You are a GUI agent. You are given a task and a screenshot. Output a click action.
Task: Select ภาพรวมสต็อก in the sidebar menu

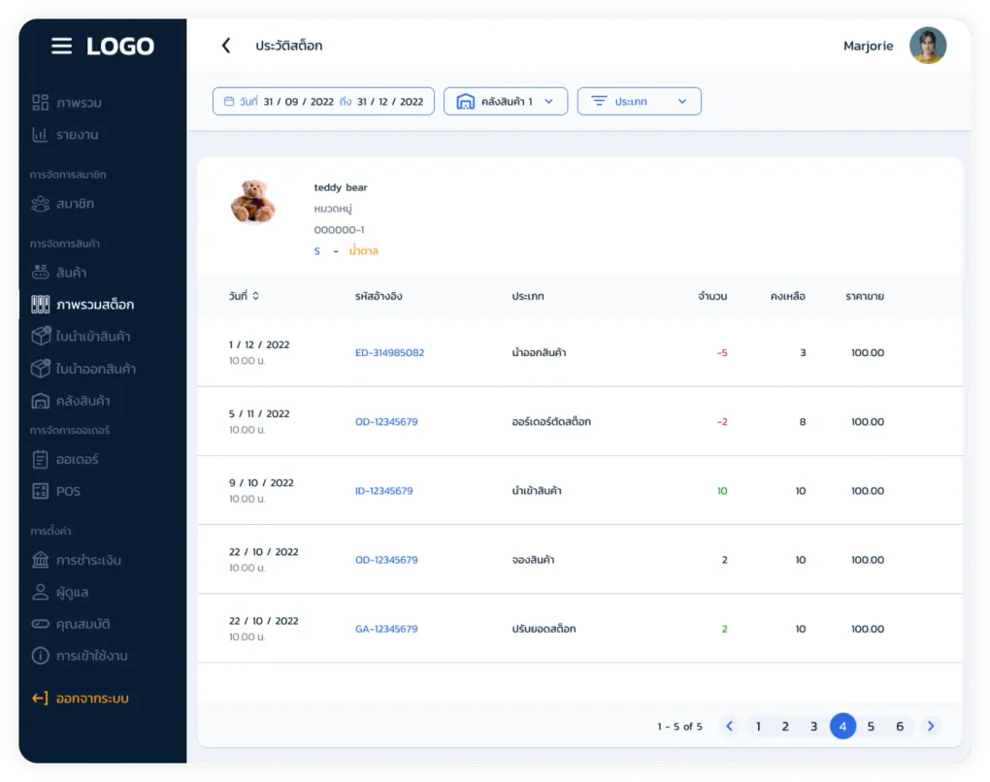(82, 305)
